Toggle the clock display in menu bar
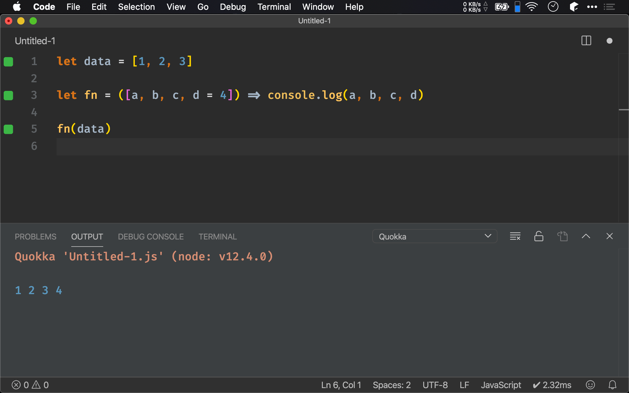 553,7
